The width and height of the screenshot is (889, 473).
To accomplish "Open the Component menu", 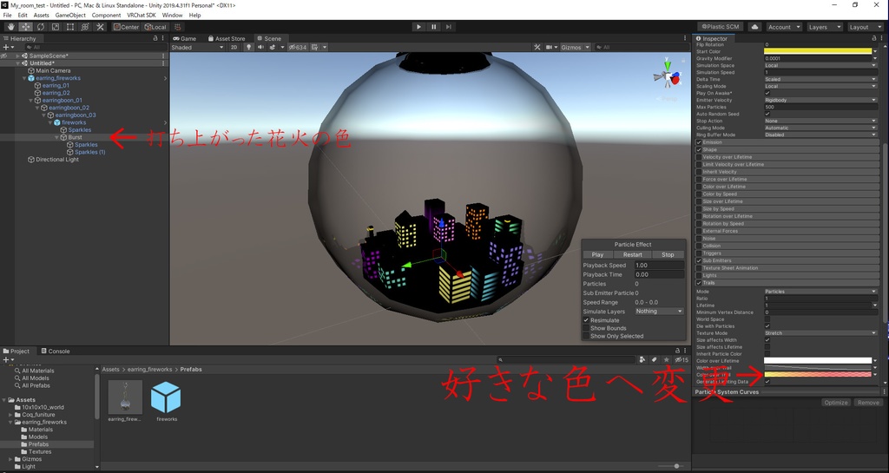I will [x=106, y=16].
